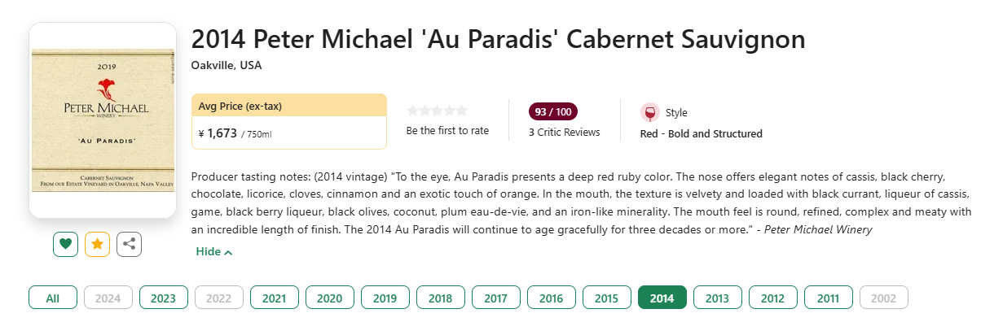Click the red wine glass Style icon
981x322 pixels.
[649, 113]
